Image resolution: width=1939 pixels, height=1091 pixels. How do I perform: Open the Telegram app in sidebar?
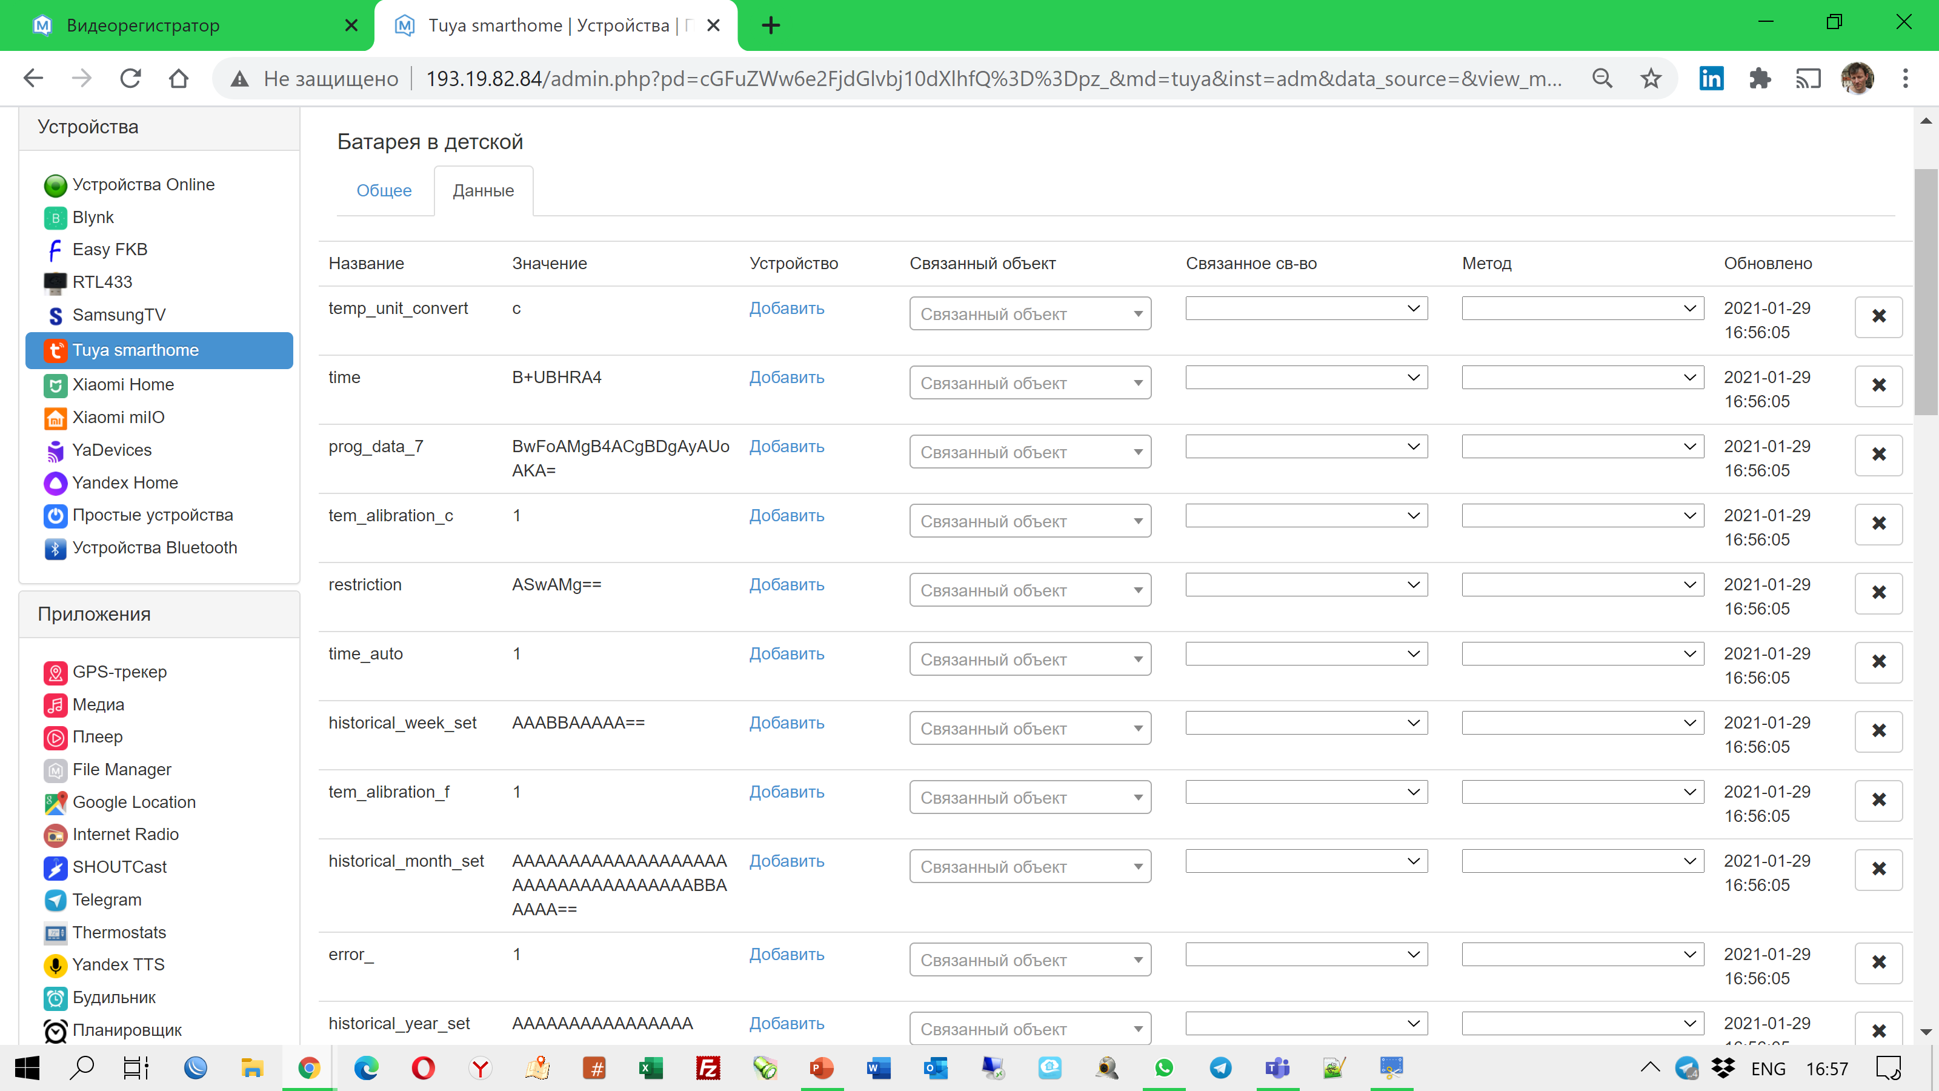105,899
